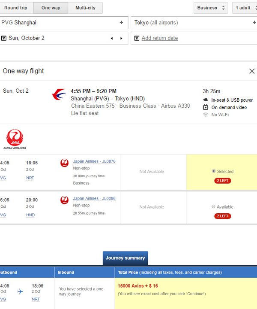This screenshot has height=309, width=257.
Task: Click the plus icon next to PVG Shanghai
Action: pyautogui.click(x=121, y=22)
